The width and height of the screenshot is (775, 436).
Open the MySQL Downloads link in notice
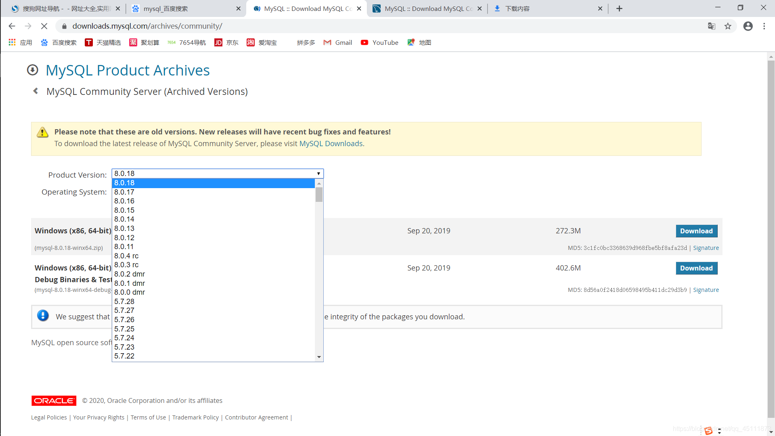point(331,144)
